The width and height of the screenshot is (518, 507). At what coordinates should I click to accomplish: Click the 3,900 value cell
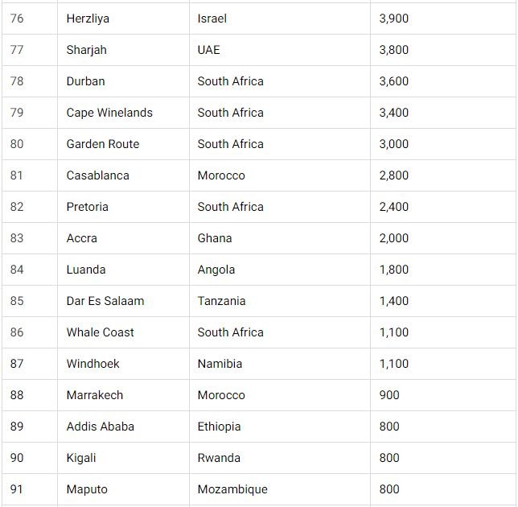[x=443, y=19]
